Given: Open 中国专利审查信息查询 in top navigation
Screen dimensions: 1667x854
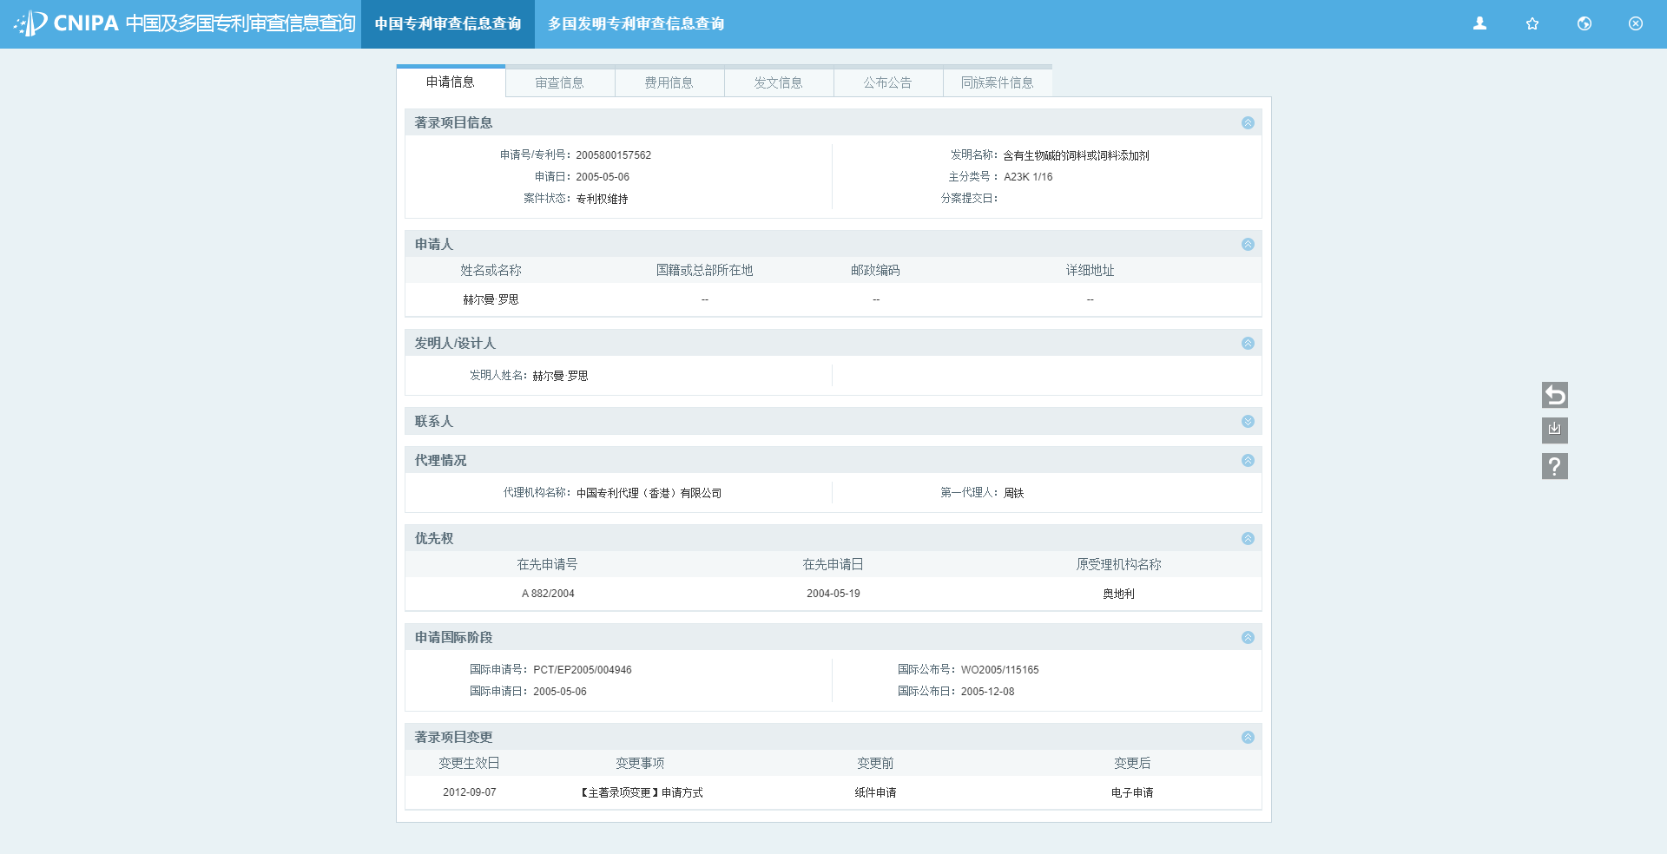Looking at the screenshot, I should [447, 23].
